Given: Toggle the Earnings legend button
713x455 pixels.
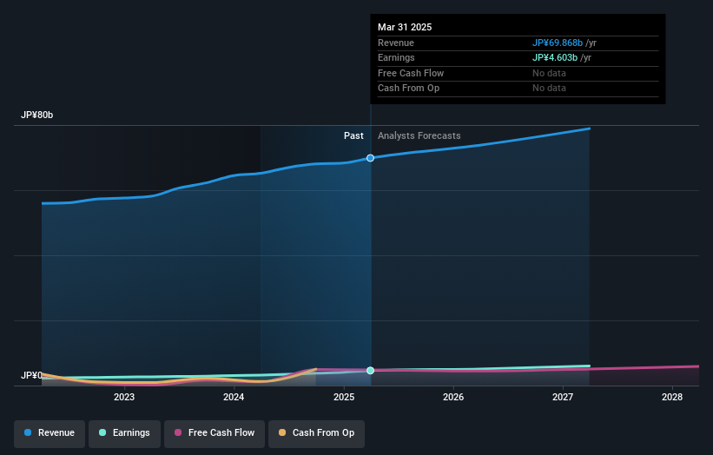Looking at the screenshot, I should pos(124,433).
